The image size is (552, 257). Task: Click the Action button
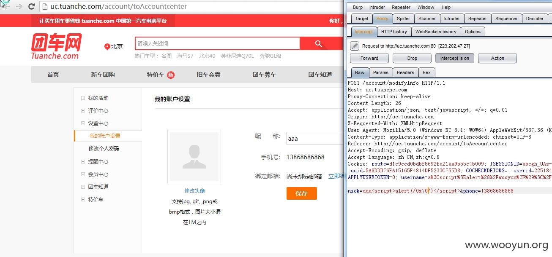click(497, 58)
